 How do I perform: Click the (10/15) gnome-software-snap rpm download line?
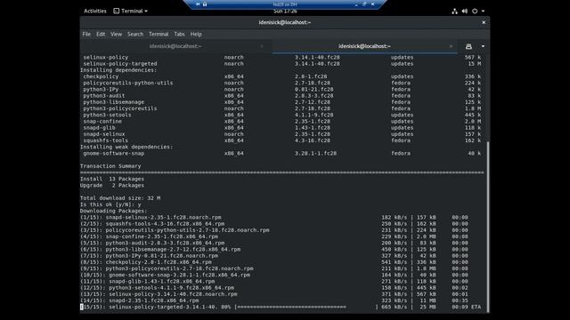tap(274, 275)
